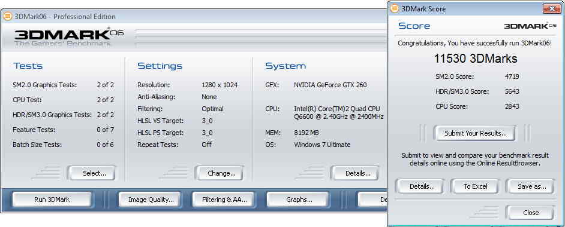Click the 3DMark Score window icon
Viewport: 565px width, 227px height.
coord(395,8)
